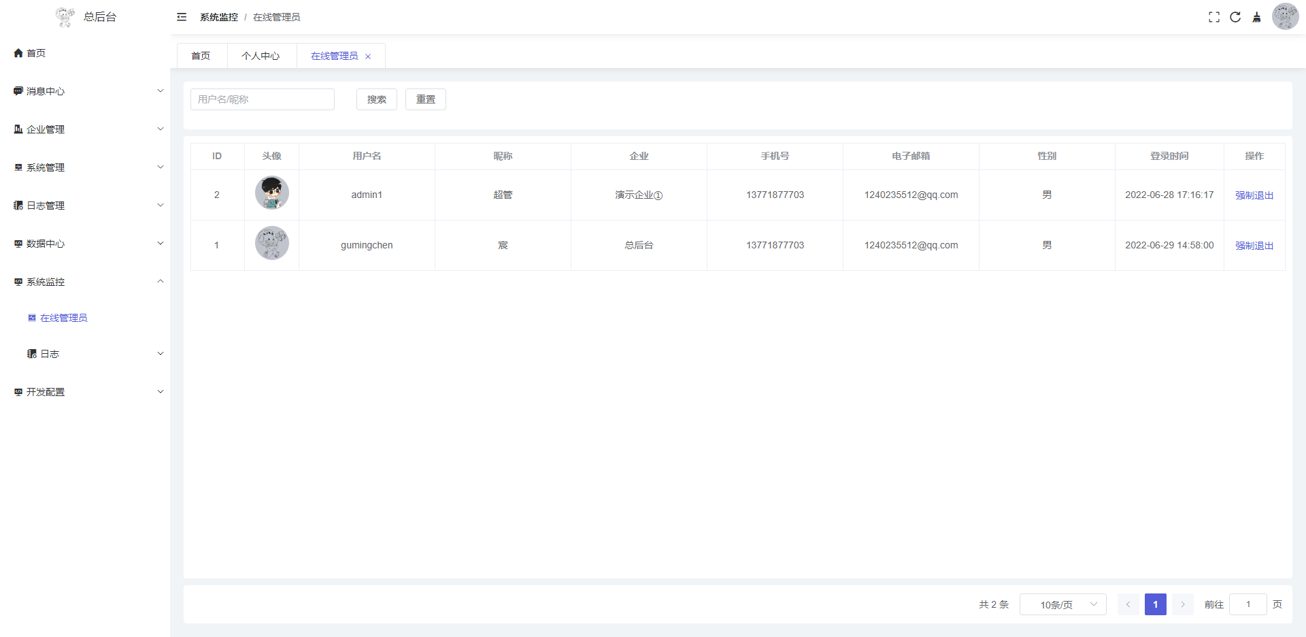Focus the 用户名/昵称 search field

point(263,99)
